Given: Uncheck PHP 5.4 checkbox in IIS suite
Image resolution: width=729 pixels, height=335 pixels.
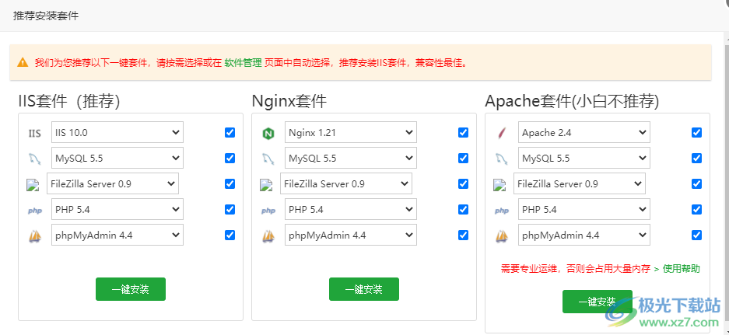Looking at the screenshot, I should click(230, 209).
